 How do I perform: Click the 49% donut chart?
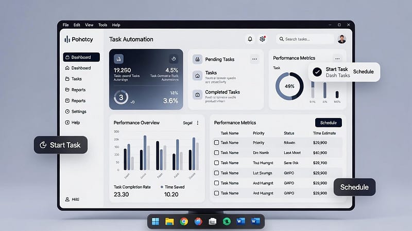[x=289, y=86]
